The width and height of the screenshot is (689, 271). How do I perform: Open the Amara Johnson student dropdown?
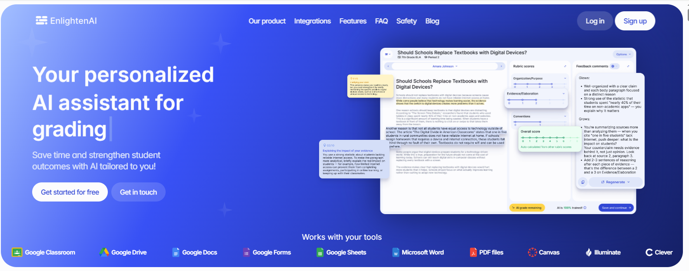445,66
